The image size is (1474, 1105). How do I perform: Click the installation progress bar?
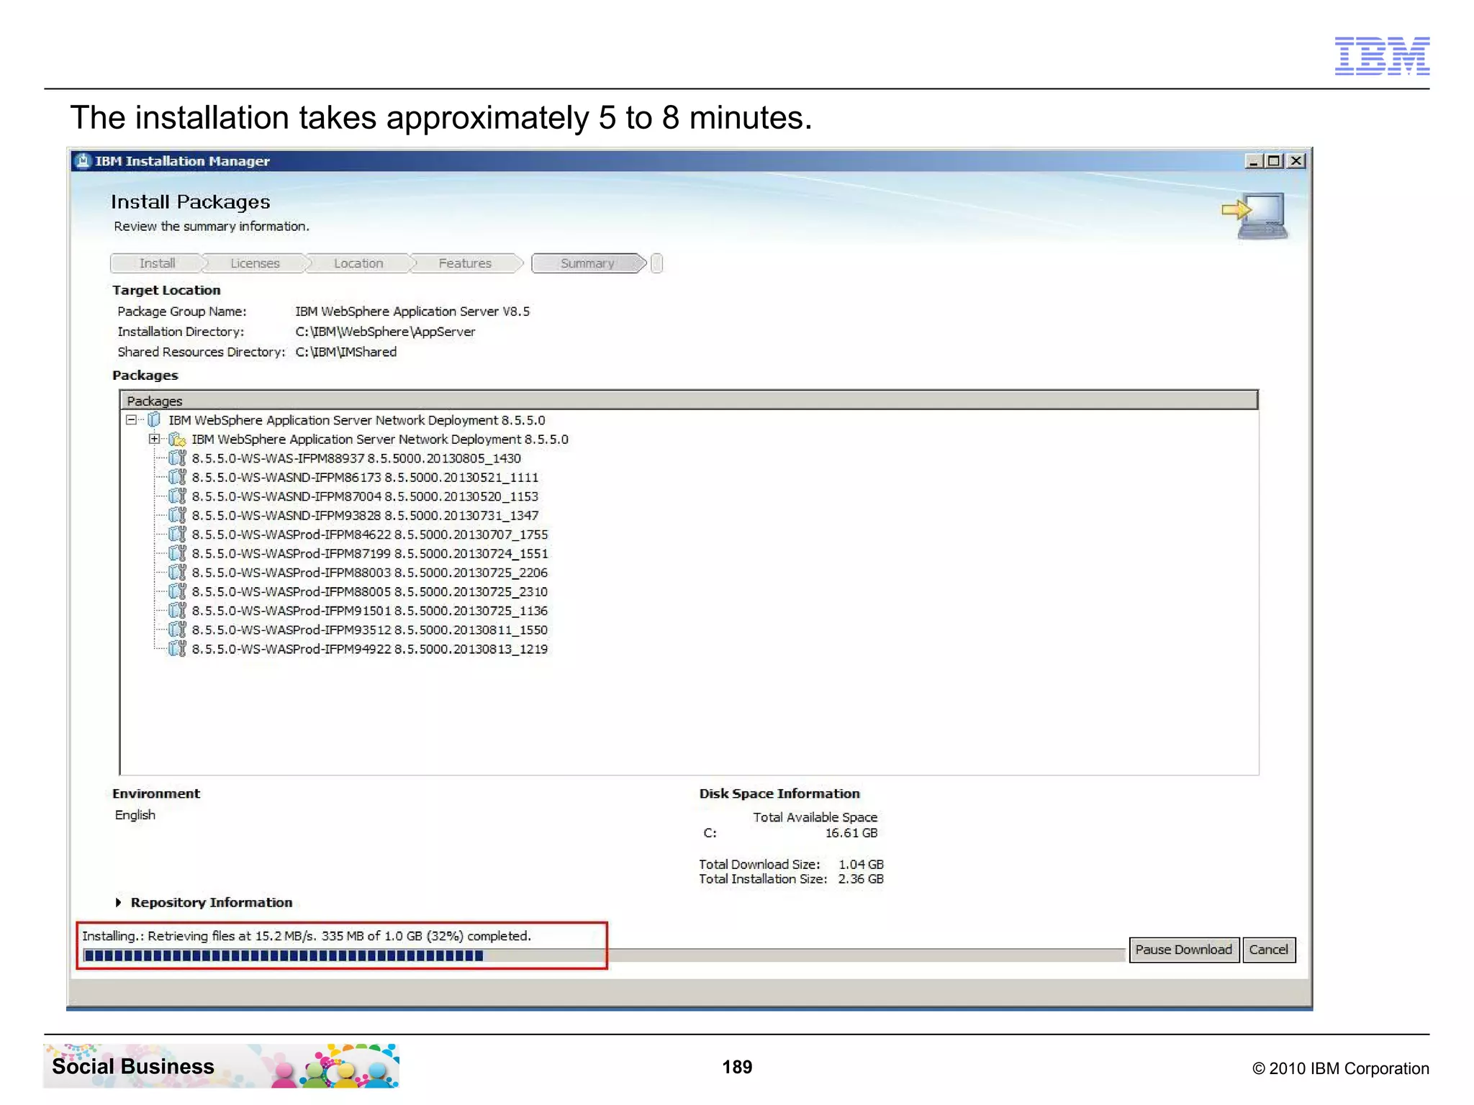click(603, 955)
